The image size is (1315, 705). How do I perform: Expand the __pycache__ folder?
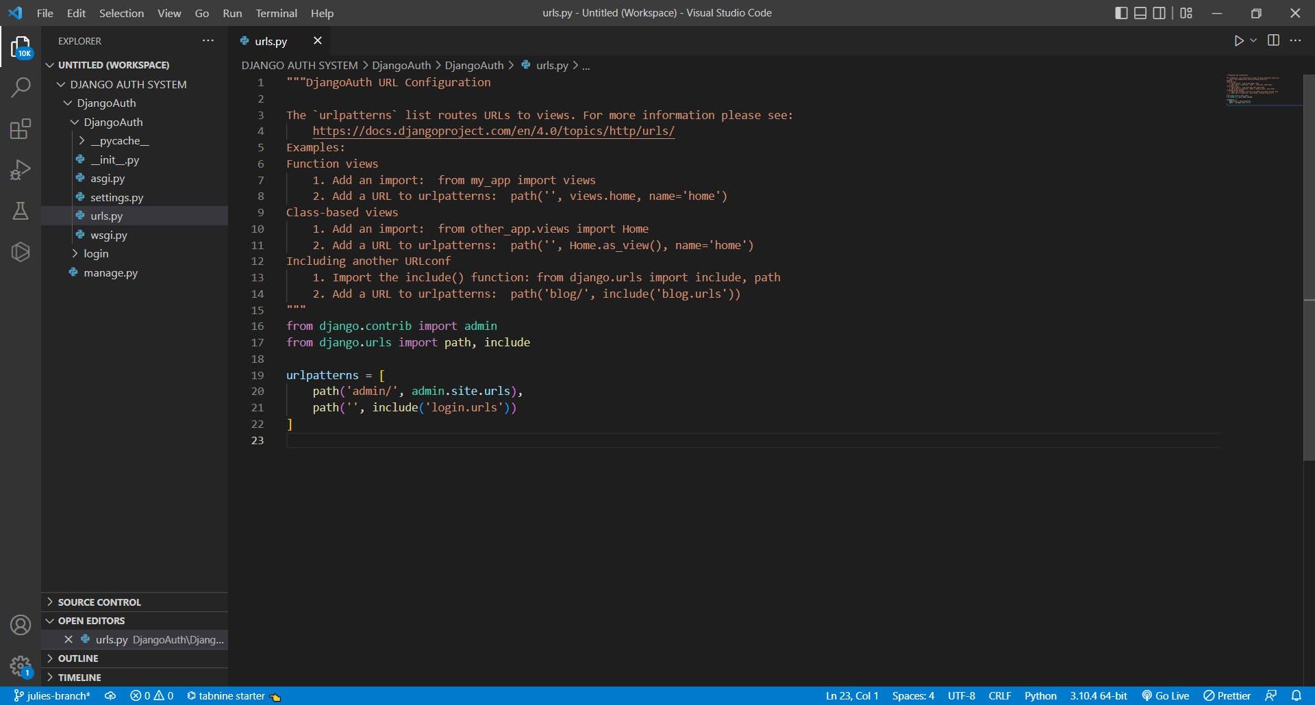point(119,140)
